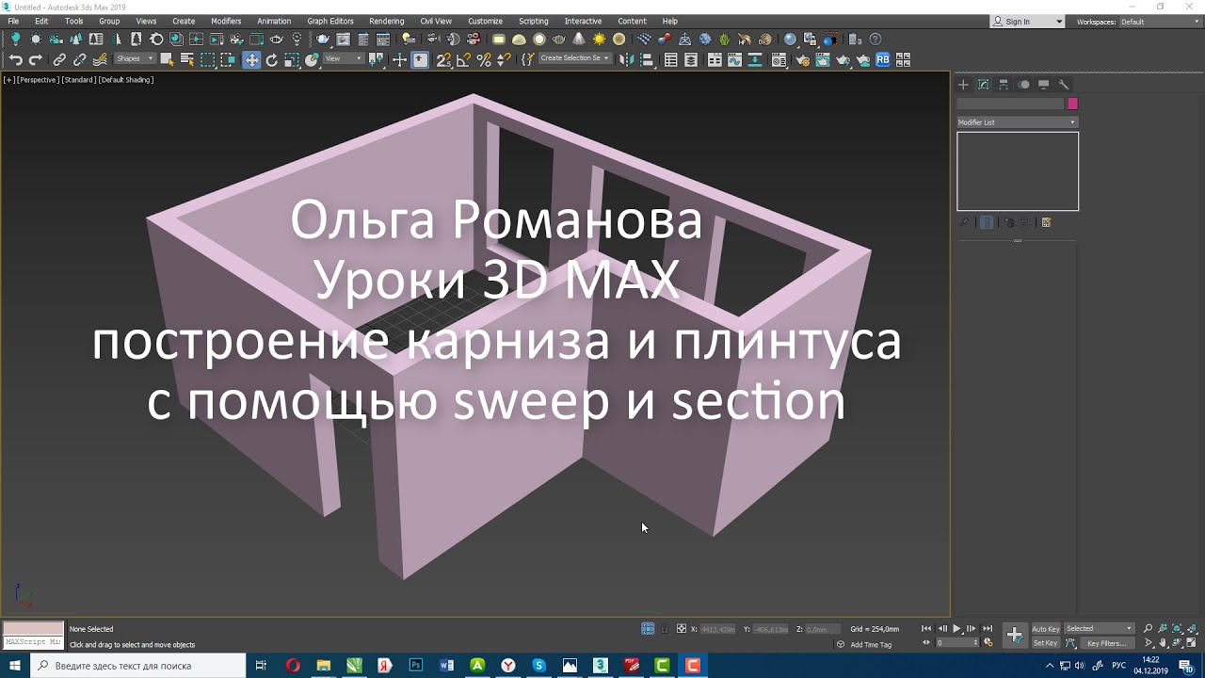
Task: Open the Select by Name list icon
Action: tap(187, 59)
